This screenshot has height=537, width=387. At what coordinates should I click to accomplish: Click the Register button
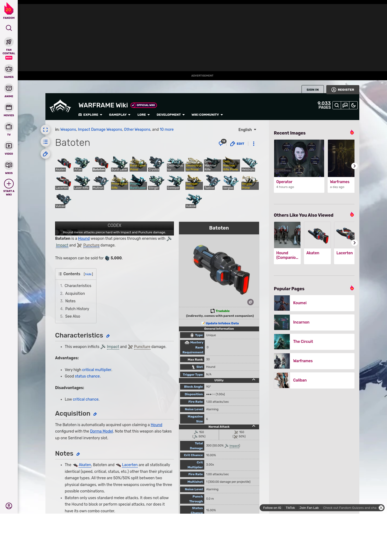coord(343,90)
